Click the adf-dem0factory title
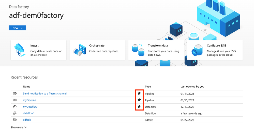Image resolution: width=254 pixels, height=134 pixels. [x=36, y=15]
